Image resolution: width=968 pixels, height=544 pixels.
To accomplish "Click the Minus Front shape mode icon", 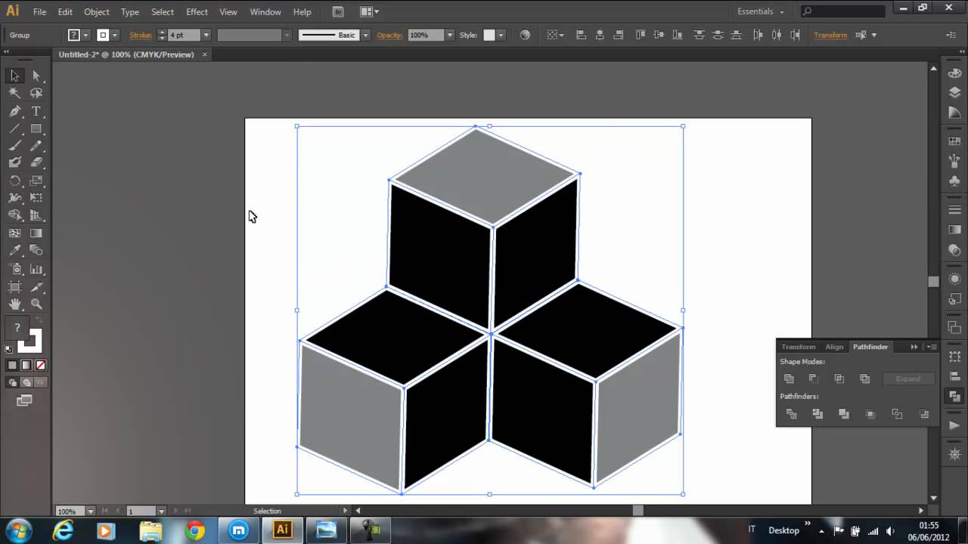I will click(x=814, y=379).
